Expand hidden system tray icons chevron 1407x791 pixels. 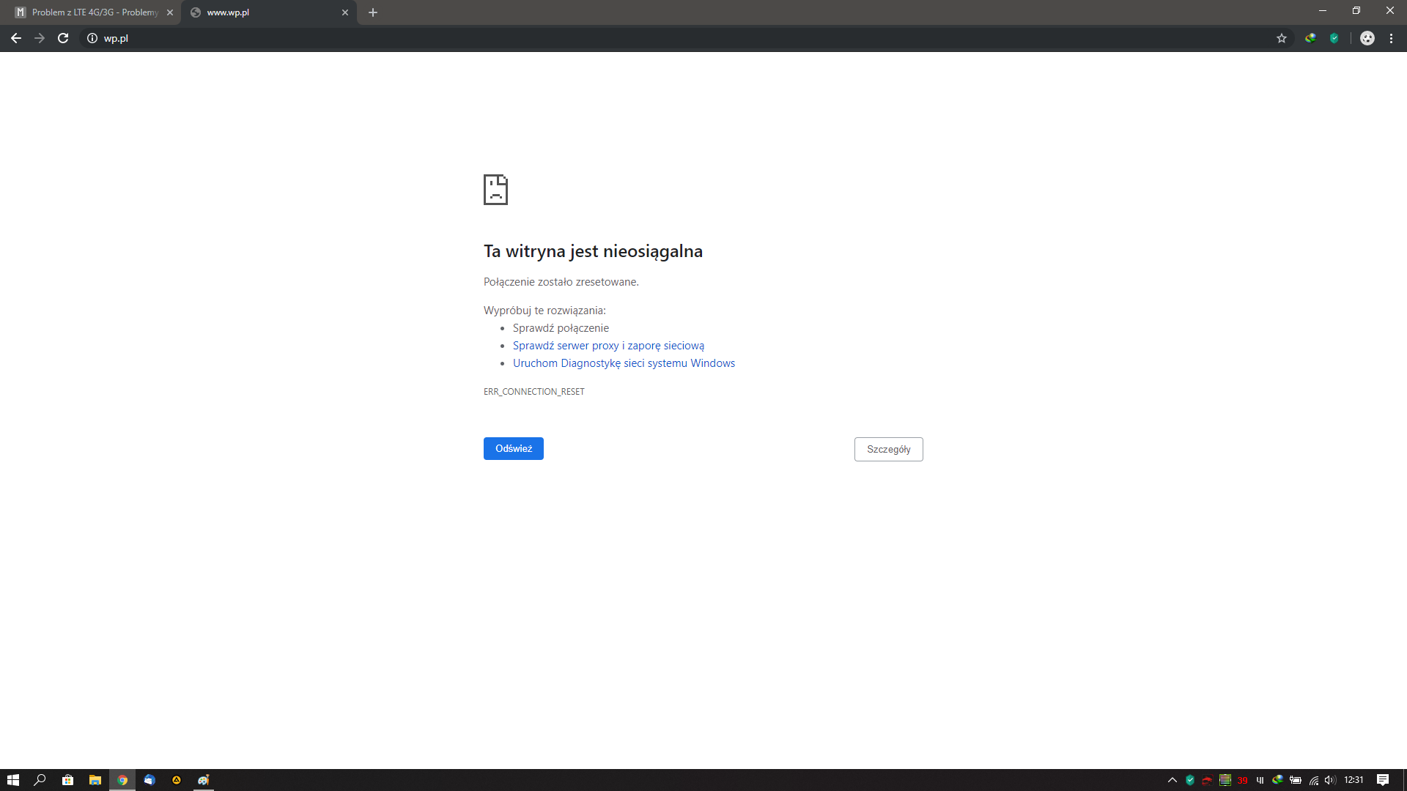coord(1172,780)
